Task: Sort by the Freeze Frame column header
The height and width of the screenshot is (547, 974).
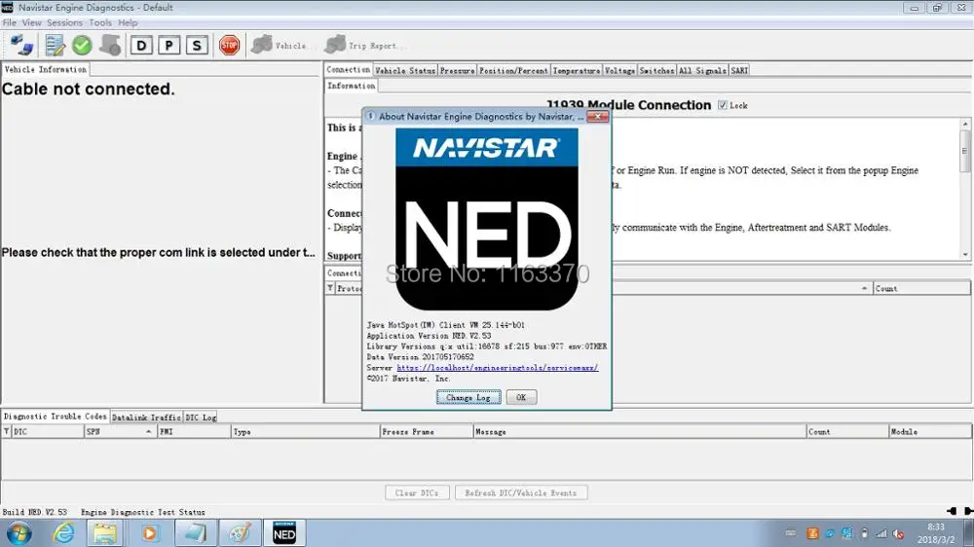Action: pyautogui.click(x=427, y=431)
